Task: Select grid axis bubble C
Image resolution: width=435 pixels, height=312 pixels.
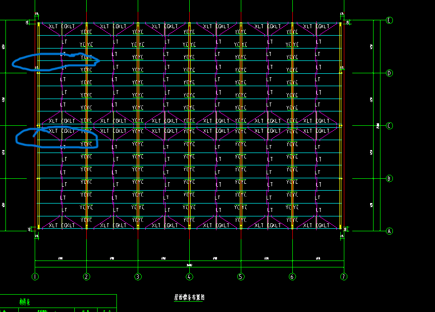Action: click(x=389, y=126)
